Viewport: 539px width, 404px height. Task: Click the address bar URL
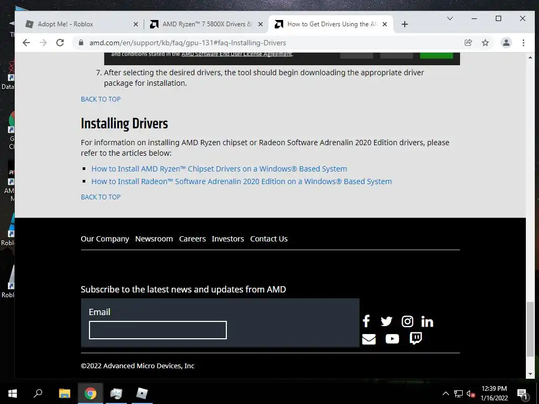[188, 43]
